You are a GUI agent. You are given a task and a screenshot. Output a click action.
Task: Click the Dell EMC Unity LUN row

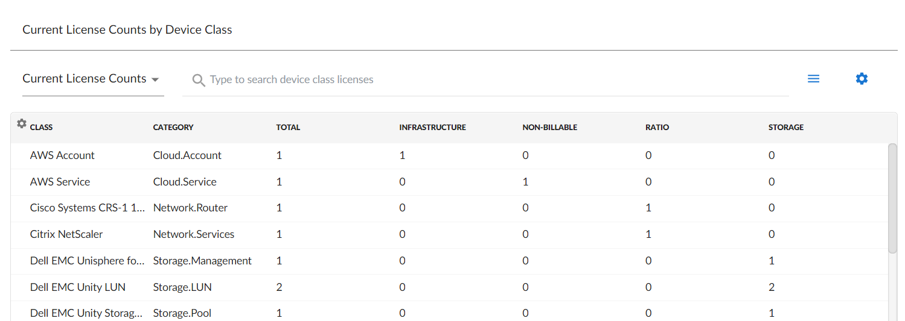pos(78,287)
